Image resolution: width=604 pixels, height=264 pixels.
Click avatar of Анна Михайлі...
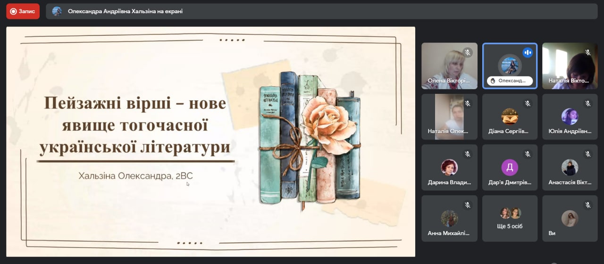coord(449,218)
